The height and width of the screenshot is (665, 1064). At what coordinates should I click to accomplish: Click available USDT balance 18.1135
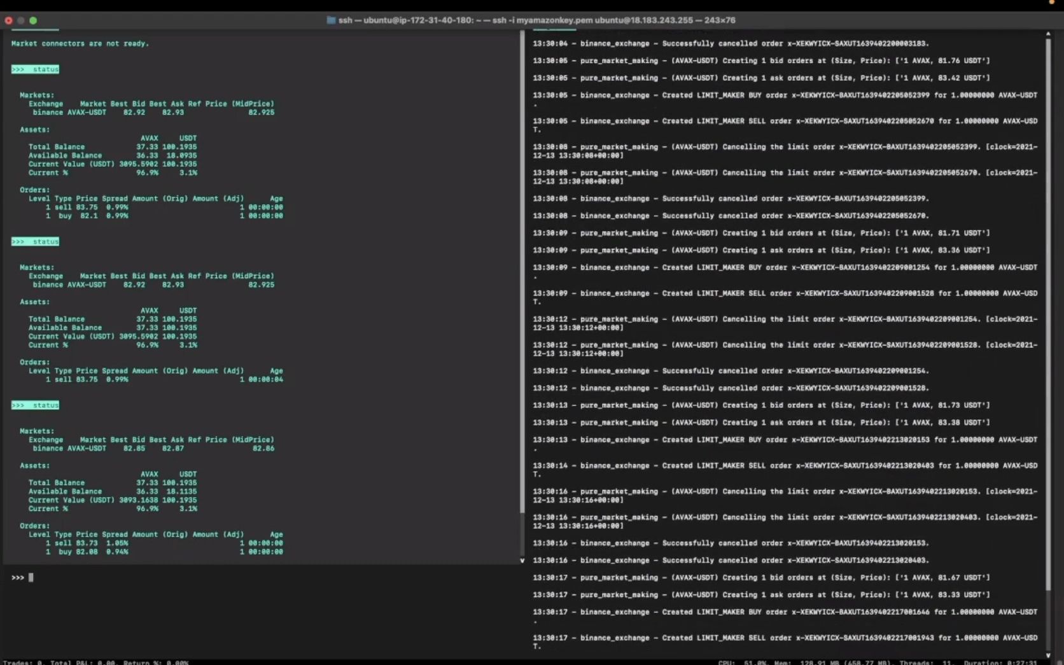[x=181, y=491]
